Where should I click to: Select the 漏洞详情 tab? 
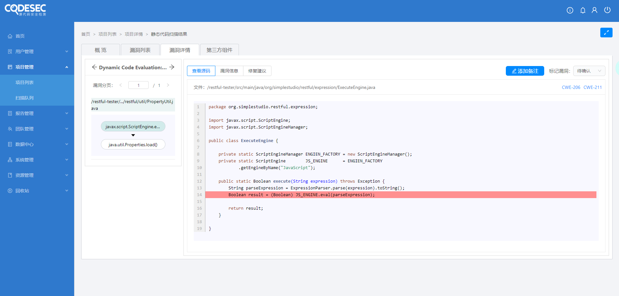(x=180, y=50)
